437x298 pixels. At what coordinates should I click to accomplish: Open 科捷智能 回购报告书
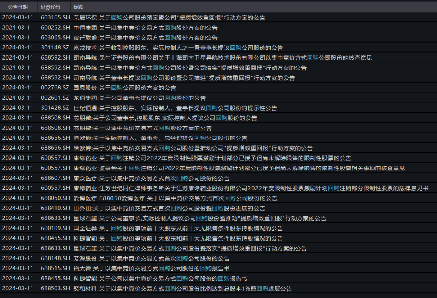pos(160,279)
